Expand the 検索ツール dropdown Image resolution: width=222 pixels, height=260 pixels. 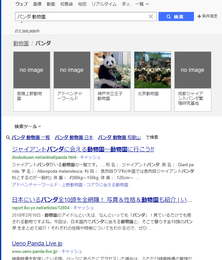pos(28,126)
